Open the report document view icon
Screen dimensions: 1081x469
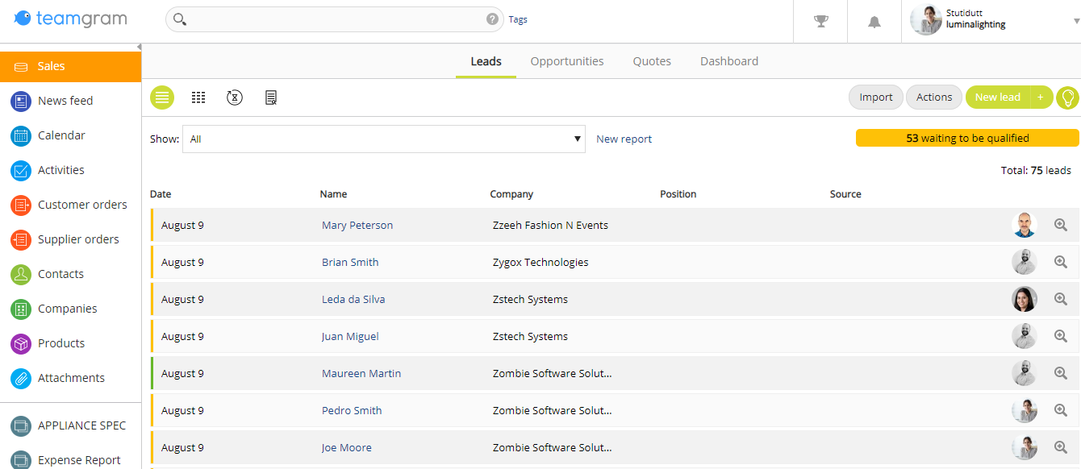(x=271, y=98)
